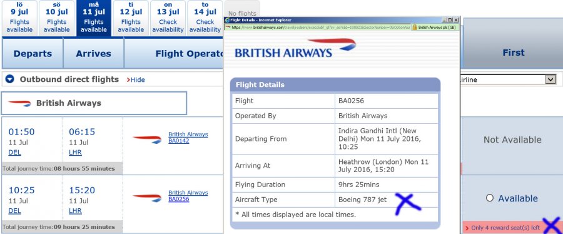This screenshot has height=234, width=563.
Task: Click the popup address bar URL field
Action: 320,27
